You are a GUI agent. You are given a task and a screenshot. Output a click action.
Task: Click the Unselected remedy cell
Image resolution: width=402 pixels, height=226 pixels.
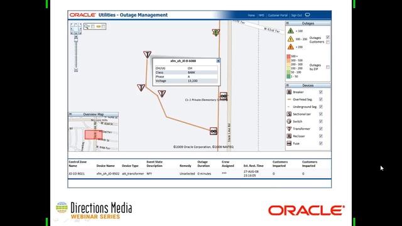tap(187, 174)
